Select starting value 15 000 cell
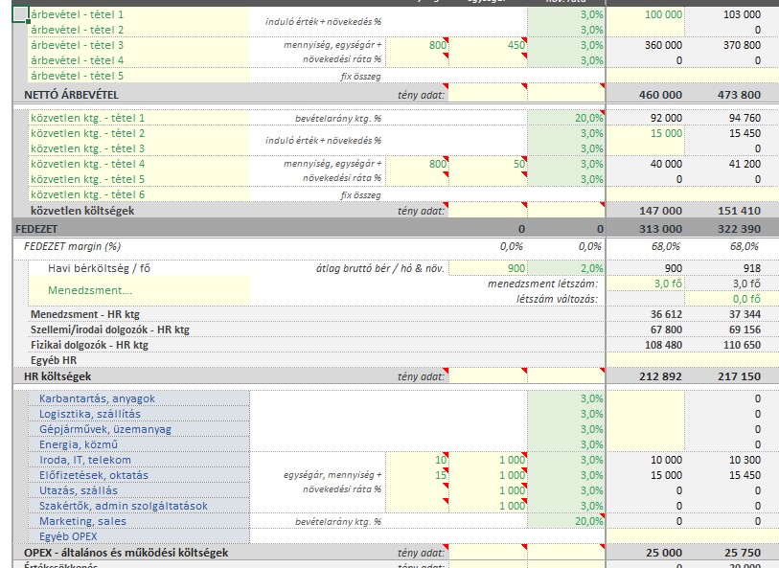Viewport: 779px width, 568px height. [x=646, y=133]
